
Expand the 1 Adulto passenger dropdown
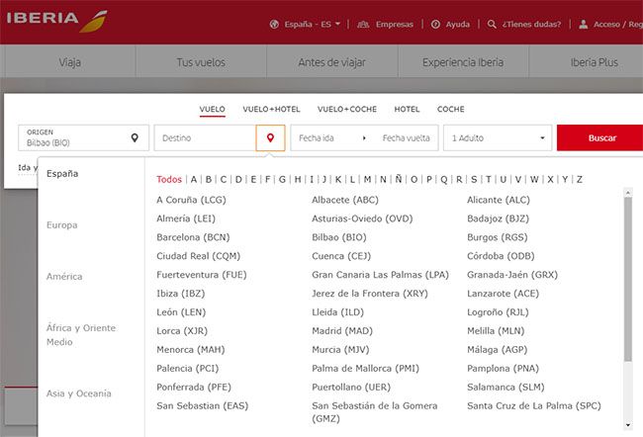point(499,138)
